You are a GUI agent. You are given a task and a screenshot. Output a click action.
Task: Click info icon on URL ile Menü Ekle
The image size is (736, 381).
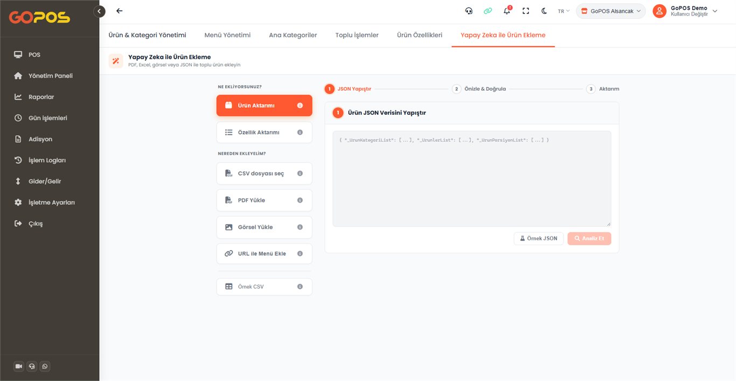300,254
